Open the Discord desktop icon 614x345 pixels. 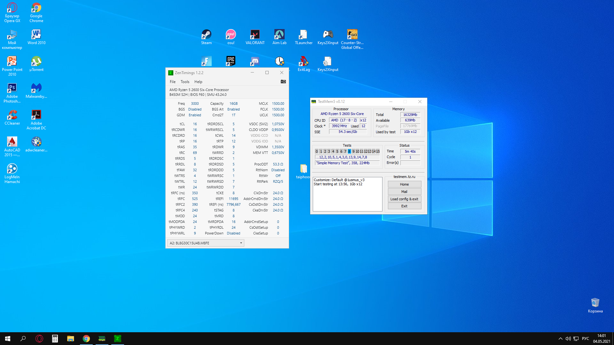(x=255, y=61)
